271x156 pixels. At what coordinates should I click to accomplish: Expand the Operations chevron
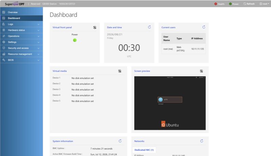pyautogui.click(x=38, y=36)
